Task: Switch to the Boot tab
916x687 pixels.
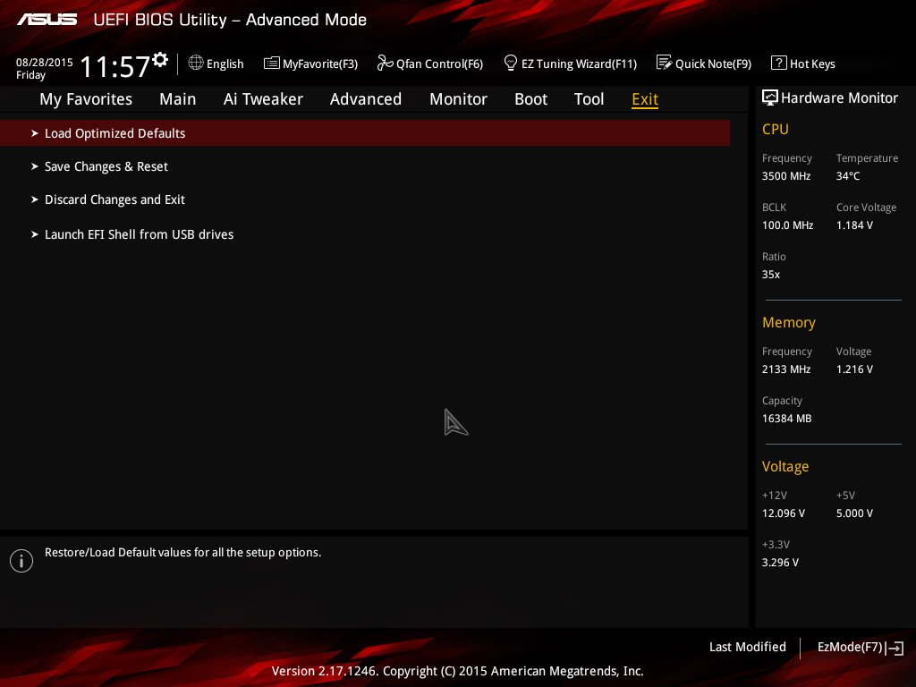Action: coord(530,99)
